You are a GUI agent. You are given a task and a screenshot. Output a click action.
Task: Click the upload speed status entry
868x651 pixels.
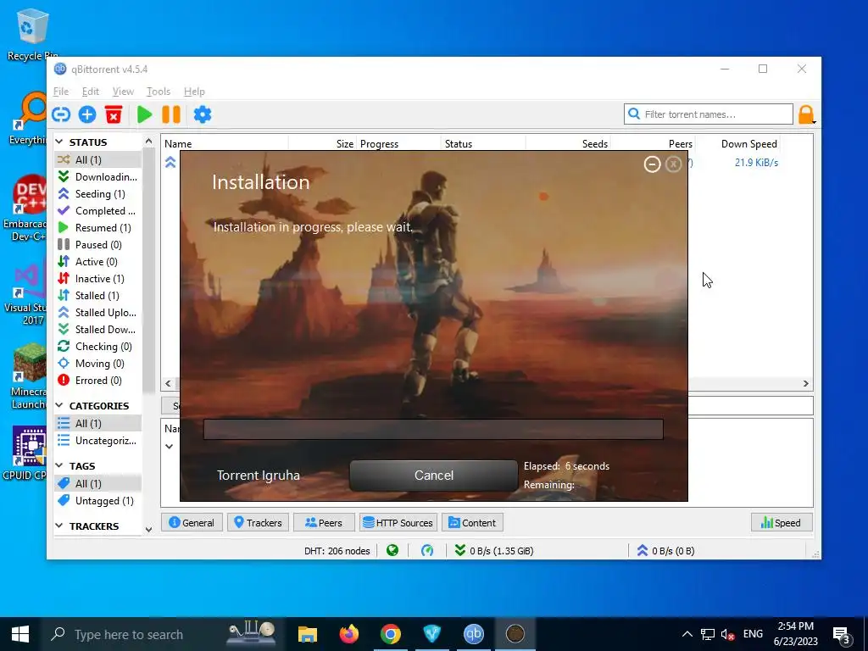pos(665,550)
